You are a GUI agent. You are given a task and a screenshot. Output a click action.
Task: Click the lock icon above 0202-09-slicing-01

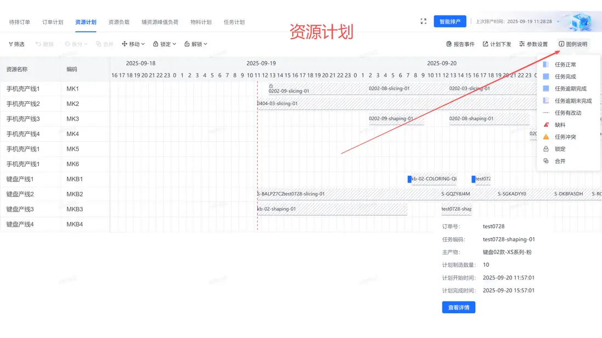click(x=271, y=86)
